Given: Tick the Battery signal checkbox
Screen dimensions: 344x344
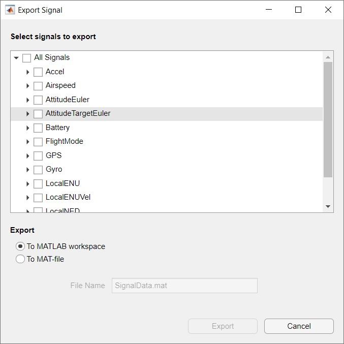Looking at the screenshot, I should tap(38, 128).
